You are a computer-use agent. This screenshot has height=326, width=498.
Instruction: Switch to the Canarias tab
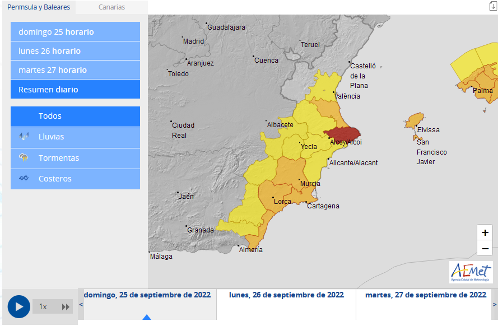click(111, 7)
